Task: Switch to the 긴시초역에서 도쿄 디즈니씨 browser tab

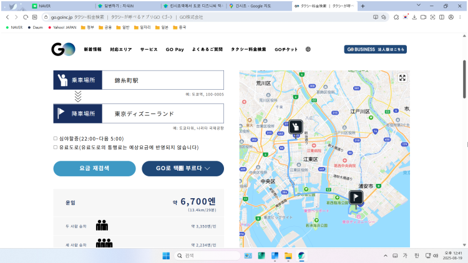Action: pyautogui.click(x=193, y=6)
